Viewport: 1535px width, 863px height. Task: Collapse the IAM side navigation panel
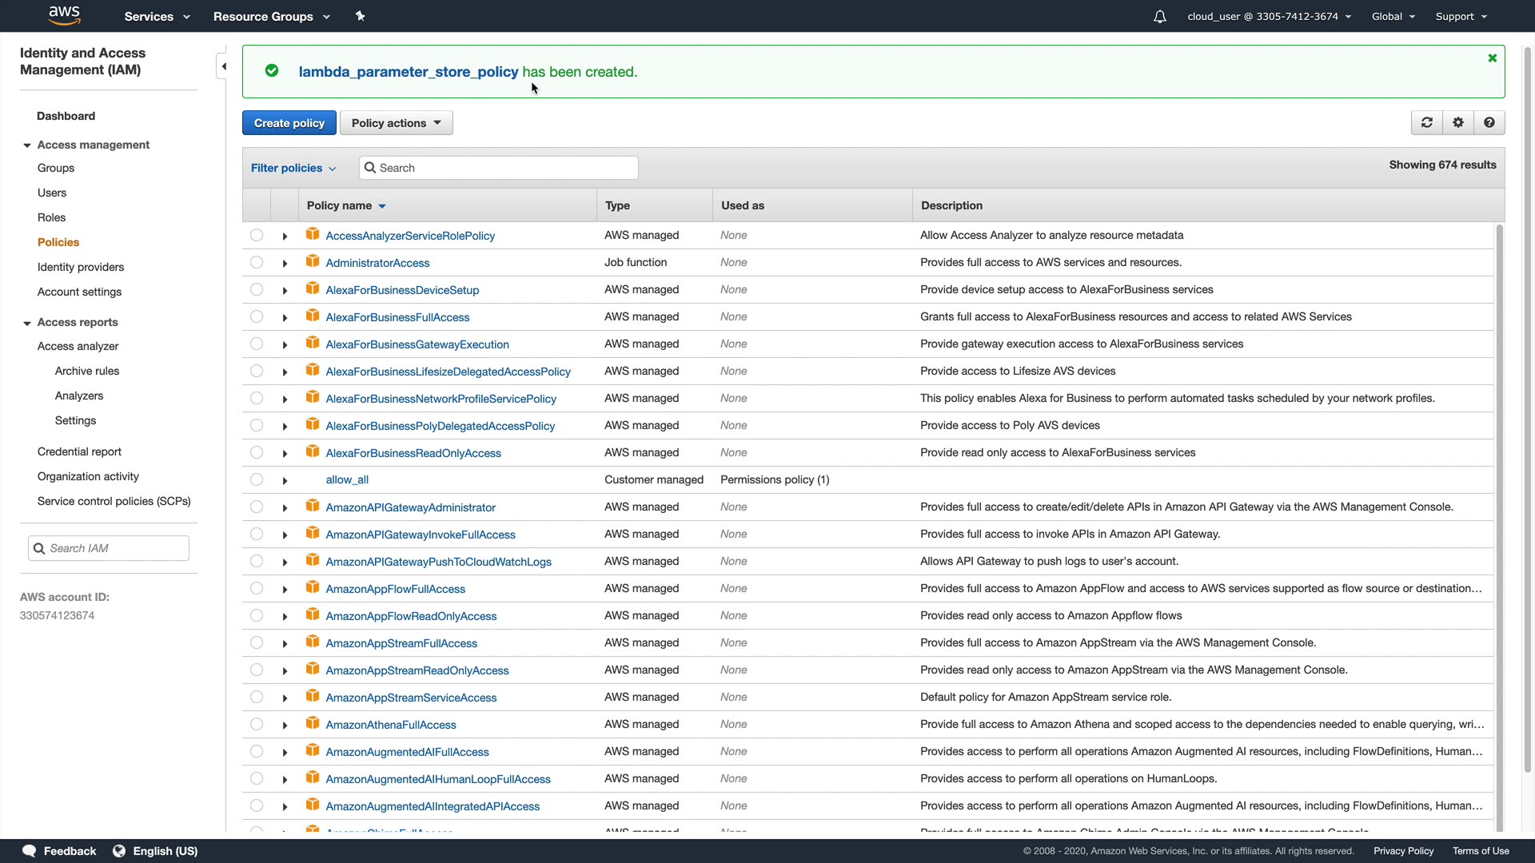224,66
